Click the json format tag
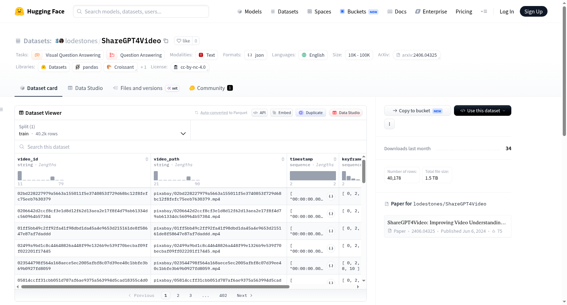 [x=256, y=55]
